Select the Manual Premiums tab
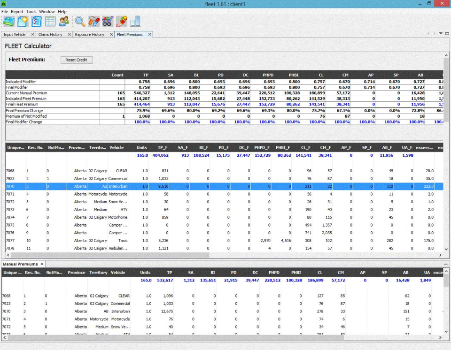This screenshot has width=451, height=350. point(20,264)
